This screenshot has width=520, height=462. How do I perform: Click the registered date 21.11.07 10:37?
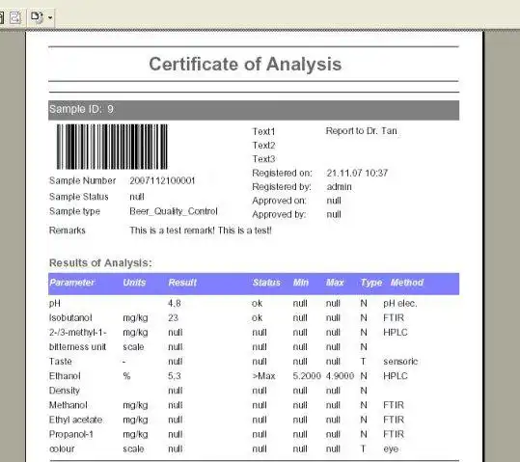pyautogui.click(x=357, y=173)
